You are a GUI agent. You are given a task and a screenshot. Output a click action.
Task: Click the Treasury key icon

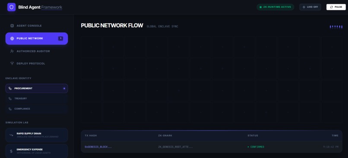click(x=10, y=99)
